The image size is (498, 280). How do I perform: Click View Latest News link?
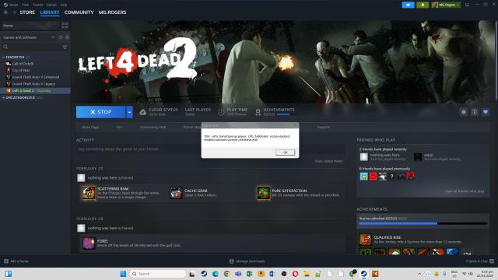click(x=328, y=161)
